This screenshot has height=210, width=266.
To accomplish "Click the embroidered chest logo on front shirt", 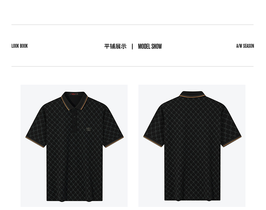I will 89,129.
